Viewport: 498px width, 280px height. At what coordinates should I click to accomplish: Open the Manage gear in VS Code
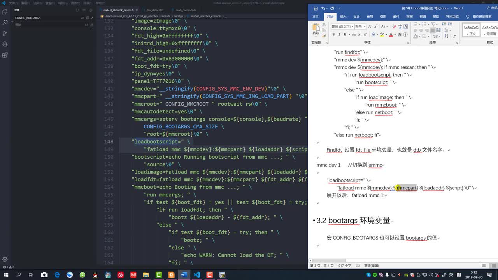(5, 259)
